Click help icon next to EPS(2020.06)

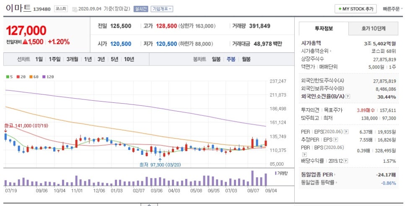[346, 132]
